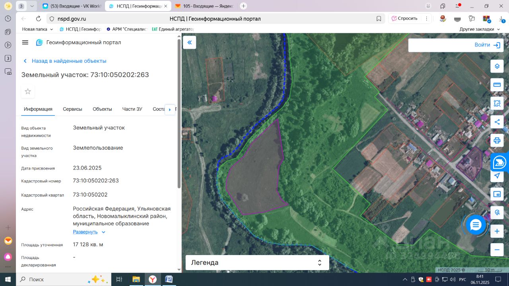509x286 pixels.
Task: Open Word from the taskbar
Action: [169, 279]
